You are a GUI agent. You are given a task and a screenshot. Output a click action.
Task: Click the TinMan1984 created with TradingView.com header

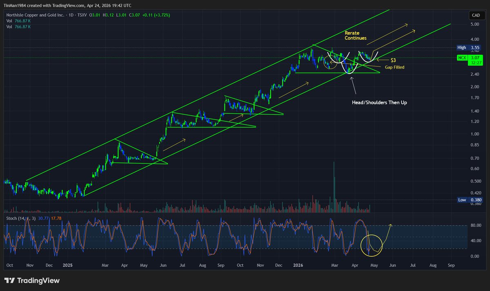coord(68,5)
